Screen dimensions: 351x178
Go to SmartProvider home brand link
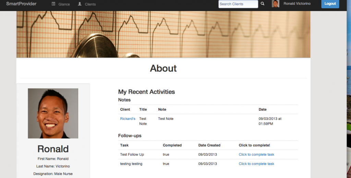(x=21, y=3)
